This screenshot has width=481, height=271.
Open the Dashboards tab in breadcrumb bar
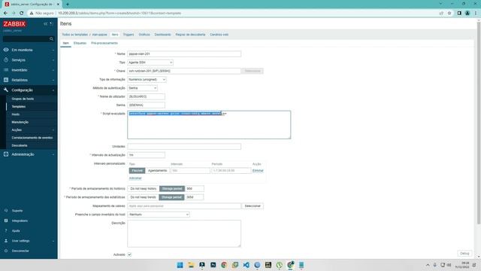[162, 35]
